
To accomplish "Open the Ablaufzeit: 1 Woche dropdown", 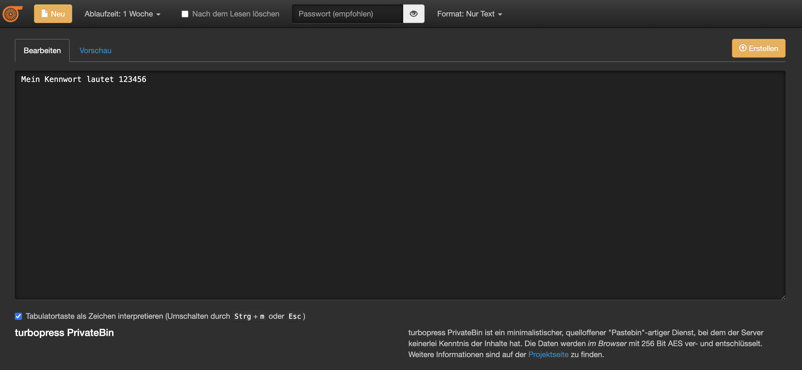I will click(122, 14).
